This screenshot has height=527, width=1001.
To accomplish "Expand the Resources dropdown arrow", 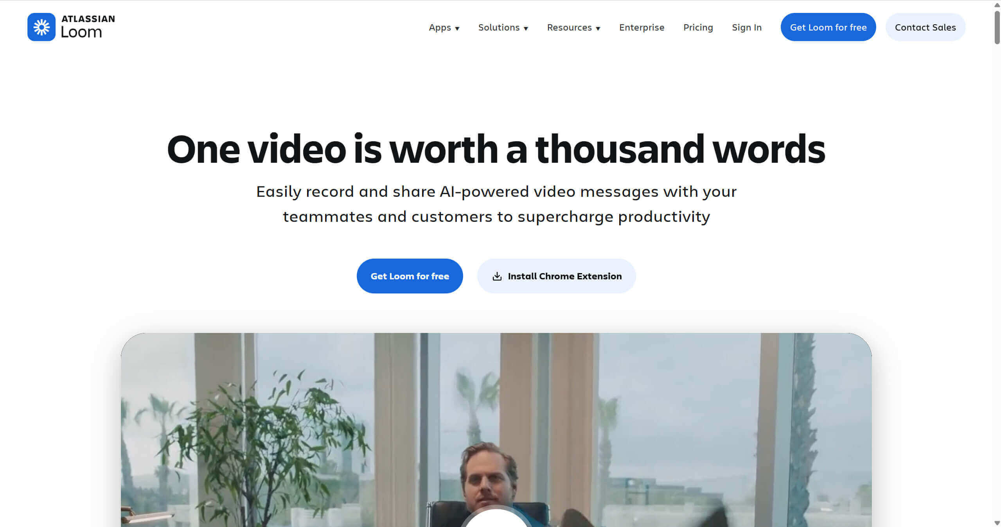I will click(598, 29).
